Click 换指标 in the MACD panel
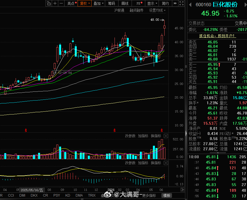The height and width of the screenshot is (200, 247). pos(156,163)
